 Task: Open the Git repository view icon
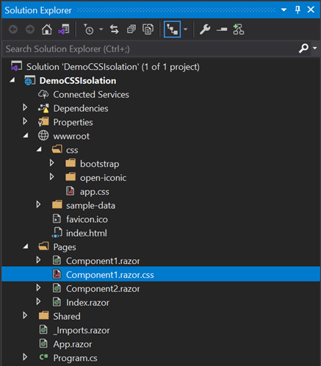click(x=239, y=29)
